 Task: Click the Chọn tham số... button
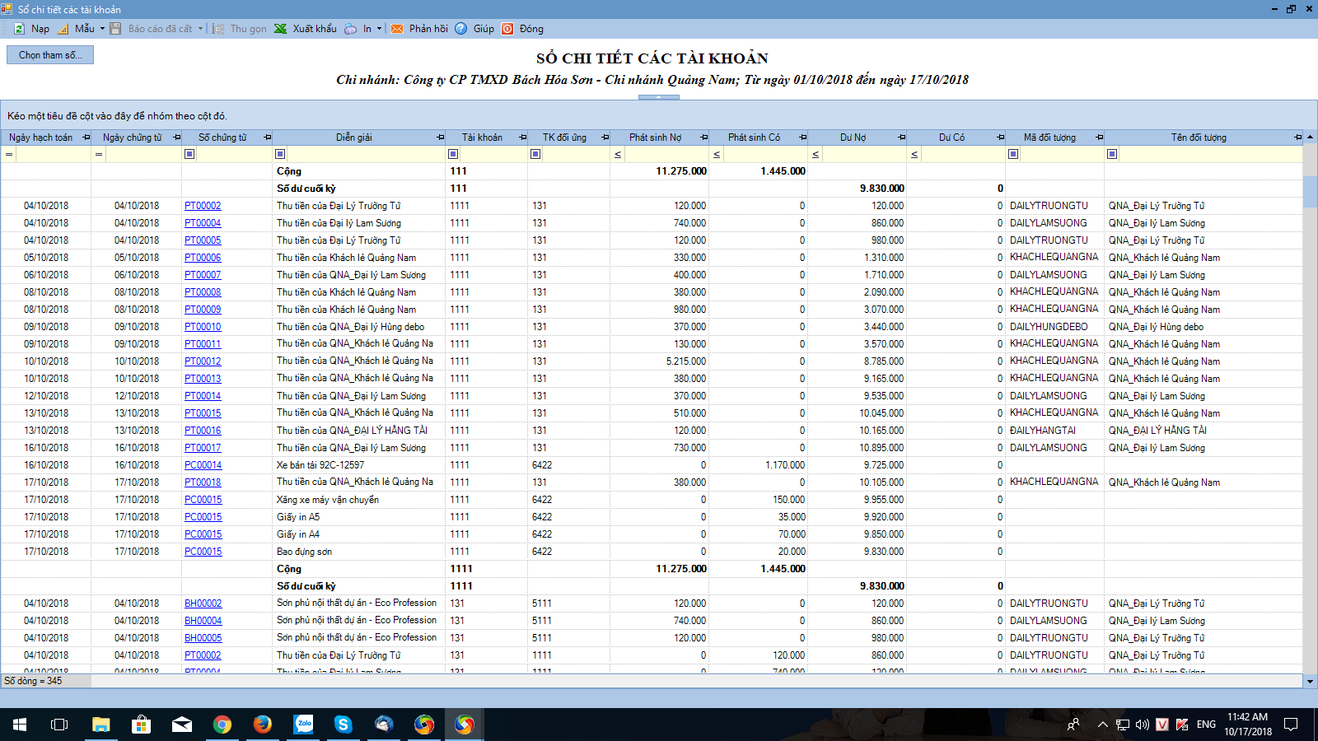click(50, 55)
